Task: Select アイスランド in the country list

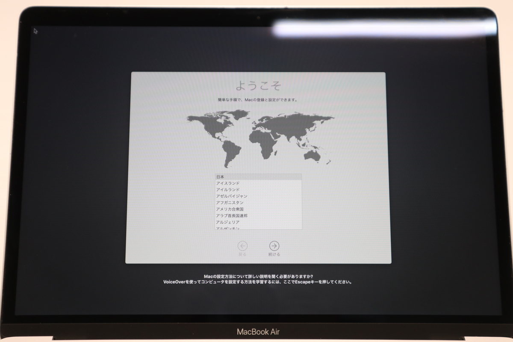Action: 258,183
